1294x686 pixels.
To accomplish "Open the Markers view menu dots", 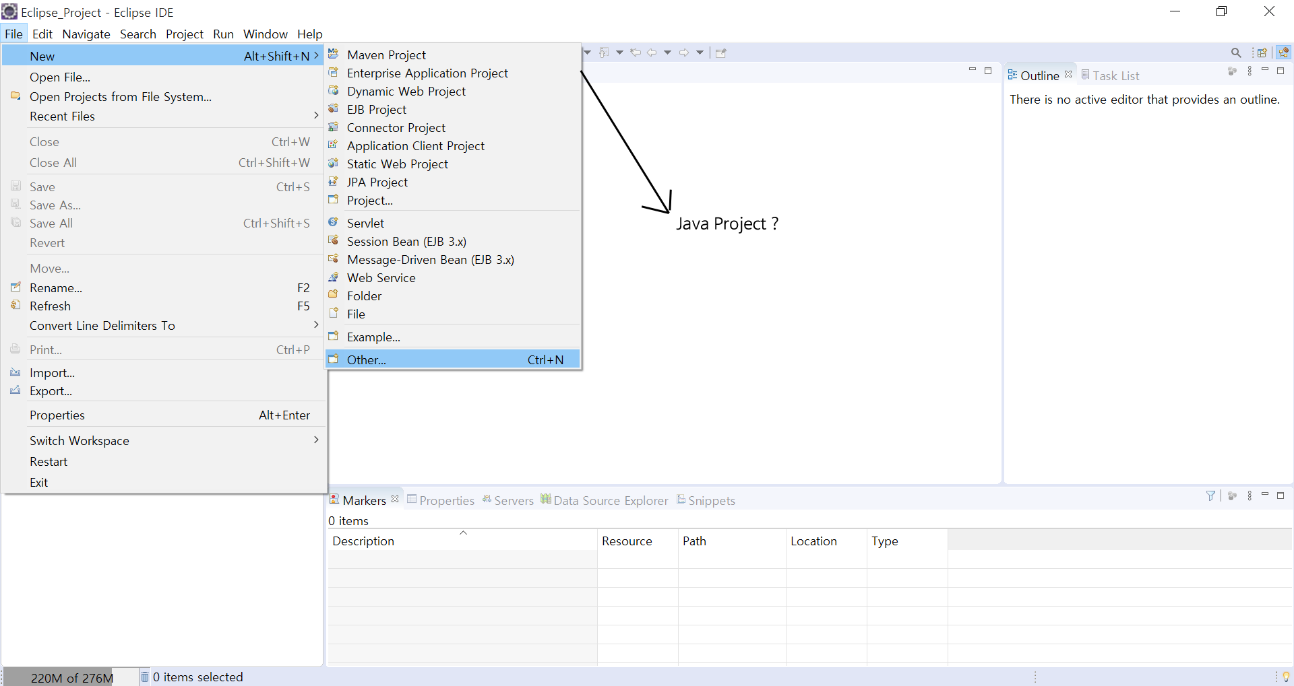I will pyautogui.click(x=1250, y=495).
